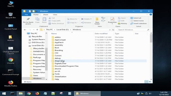The width and height of the screenshot is (171, 96).
Task: Open File Explorer taskbar icon
Action: 21,93
